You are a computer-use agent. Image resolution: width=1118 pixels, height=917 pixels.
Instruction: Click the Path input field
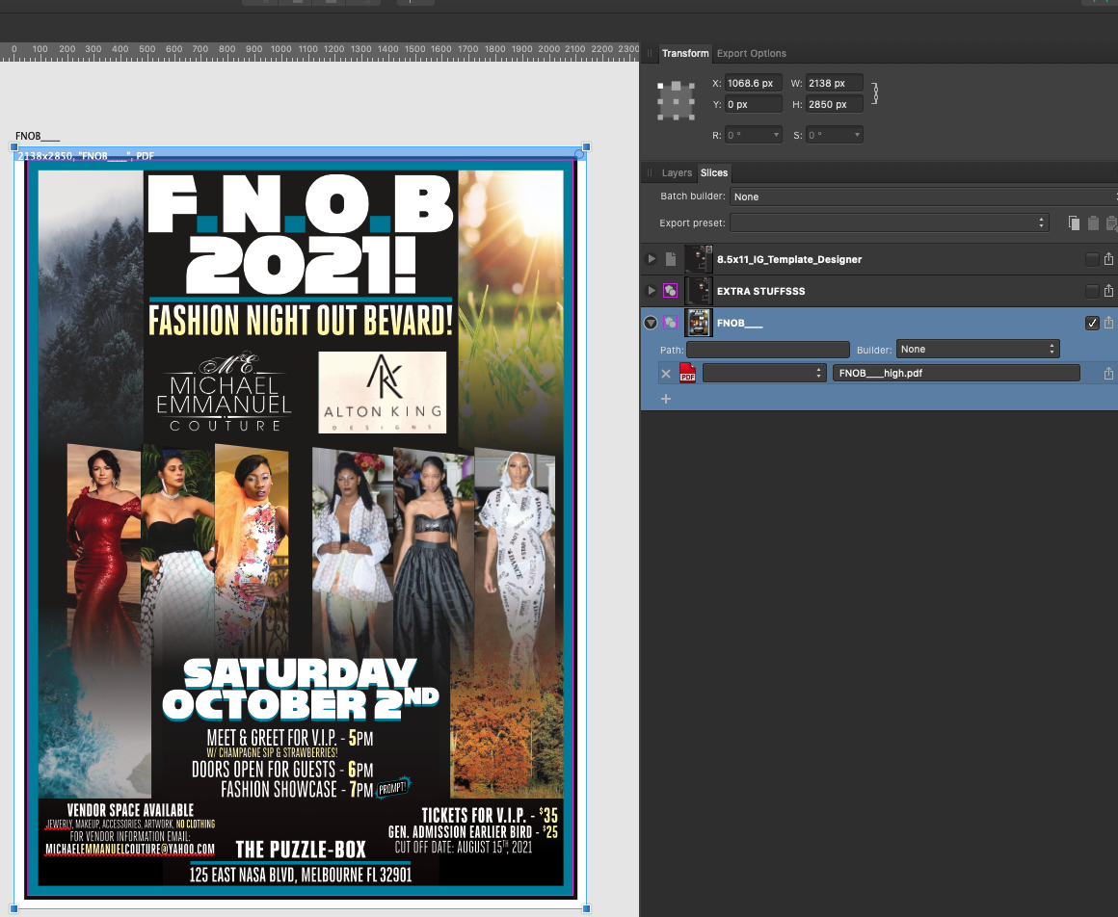768,350
